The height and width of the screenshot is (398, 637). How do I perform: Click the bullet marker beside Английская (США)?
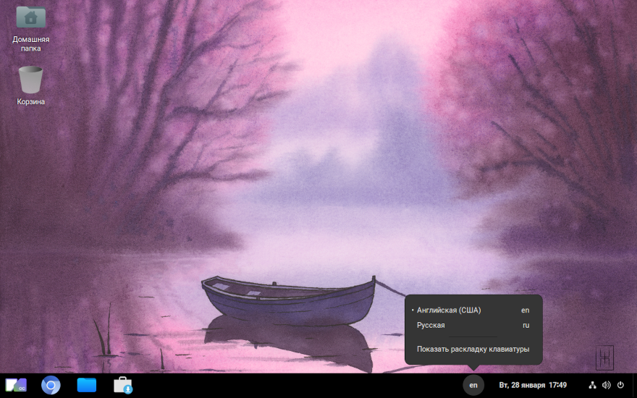coord(413,310)
